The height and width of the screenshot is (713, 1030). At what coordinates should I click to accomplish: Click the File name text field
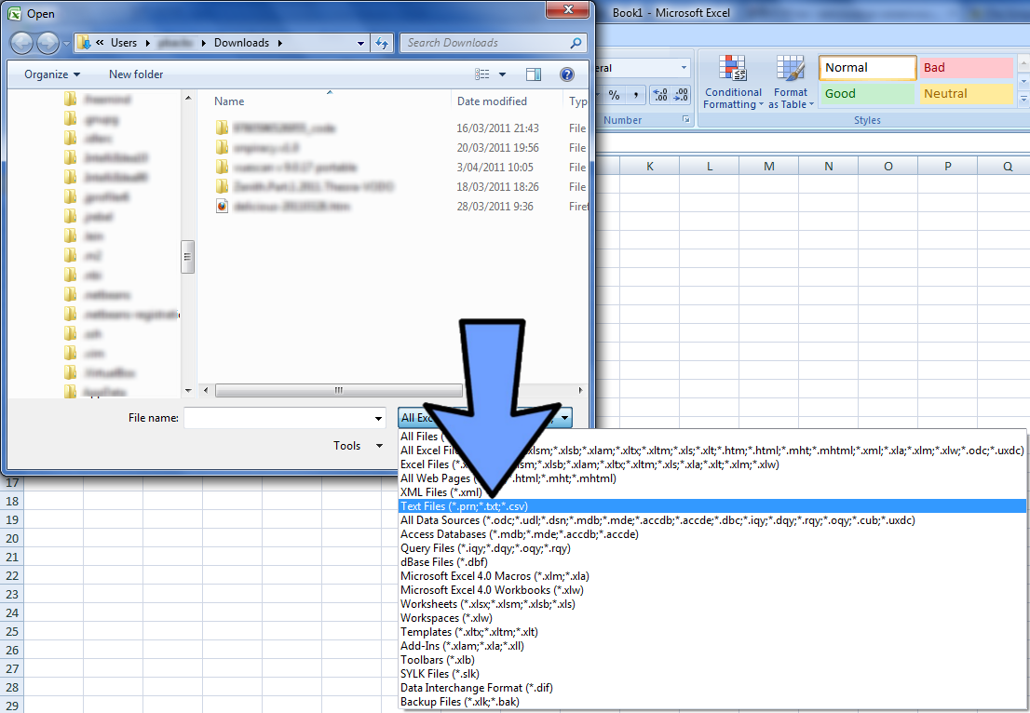278,418
